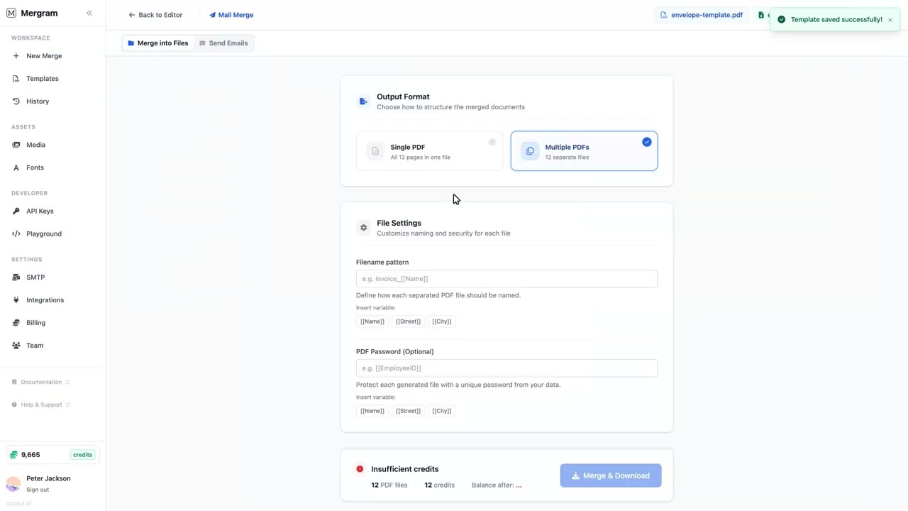Select Single PDF output format
Screen dimensions: 908x511
click(429, 151)
